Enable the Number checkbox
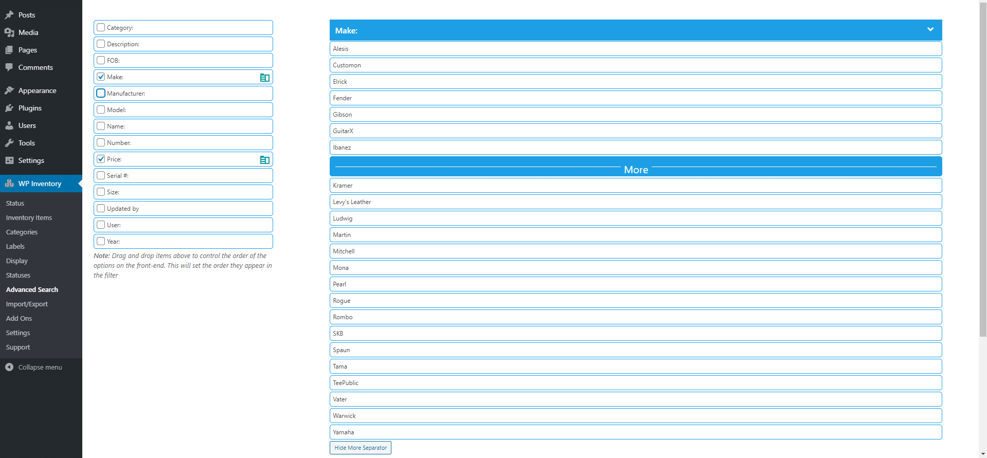Image resolution: width=987 pixels, height=458 pixels. pos(101,142)
